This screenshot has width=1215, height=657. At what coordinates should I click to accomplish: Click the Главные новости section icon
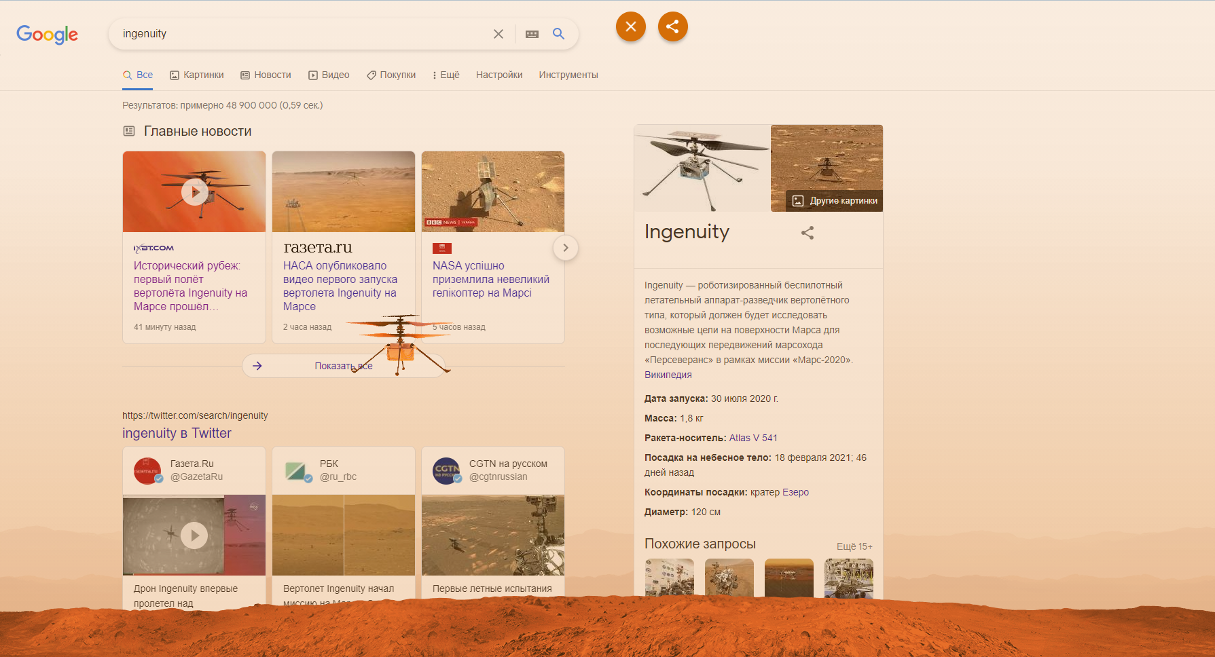(129, 131)
